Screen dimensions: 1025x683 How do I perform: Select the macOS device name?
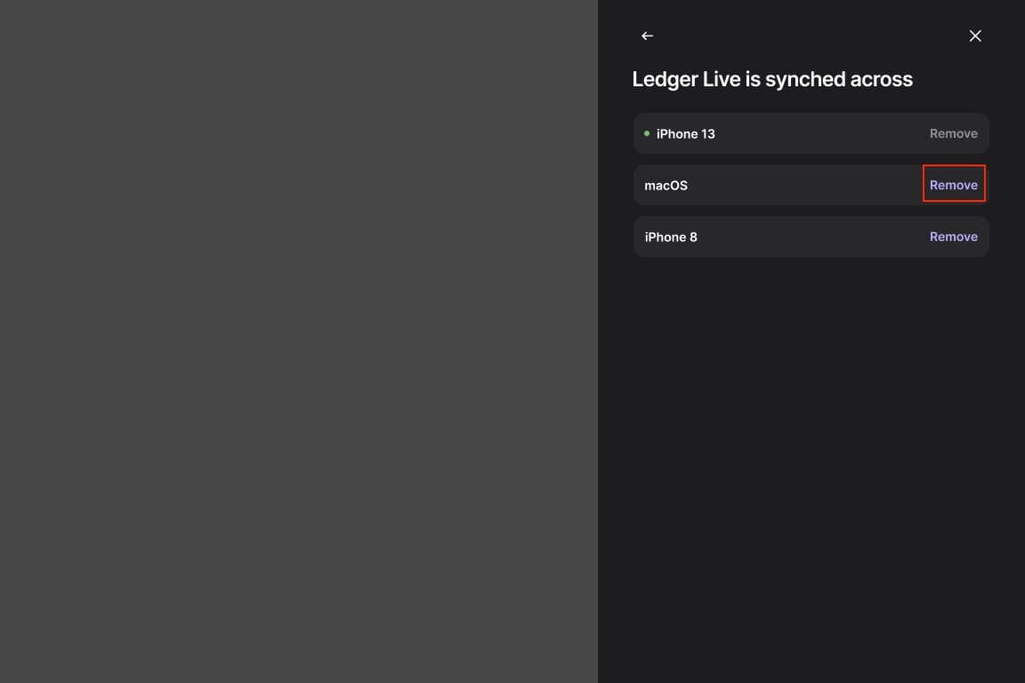pos(666,186)
